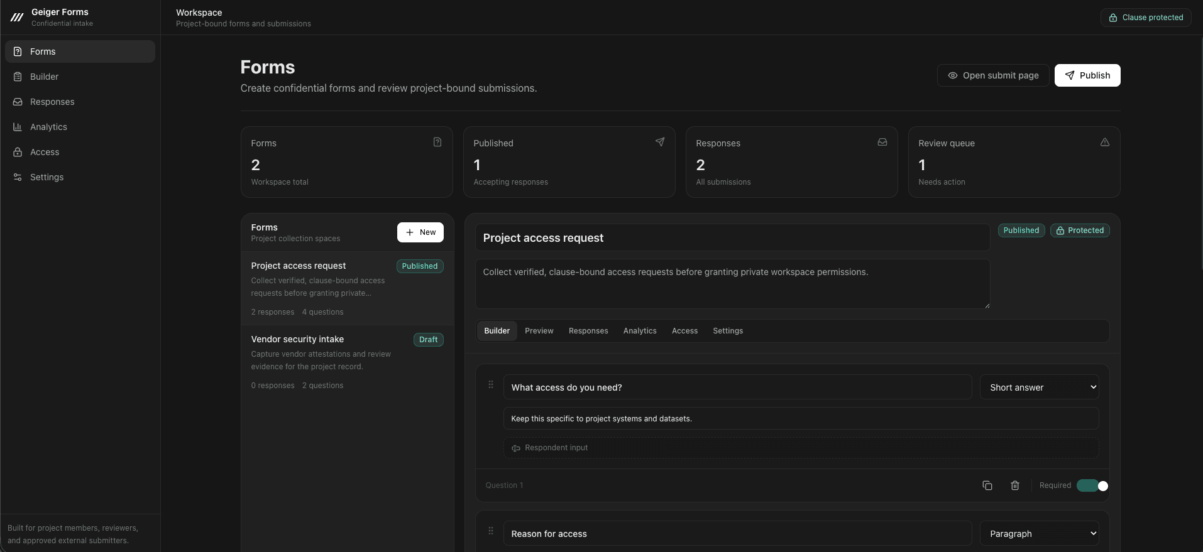Click the warning icon on the Review queue card

pyautogui.click(x=1105, y=142)
